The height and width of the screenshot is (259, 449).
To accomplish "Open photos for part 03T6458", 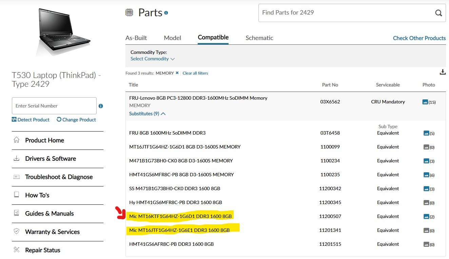I will pyautogui.click(x=429, y=133).
